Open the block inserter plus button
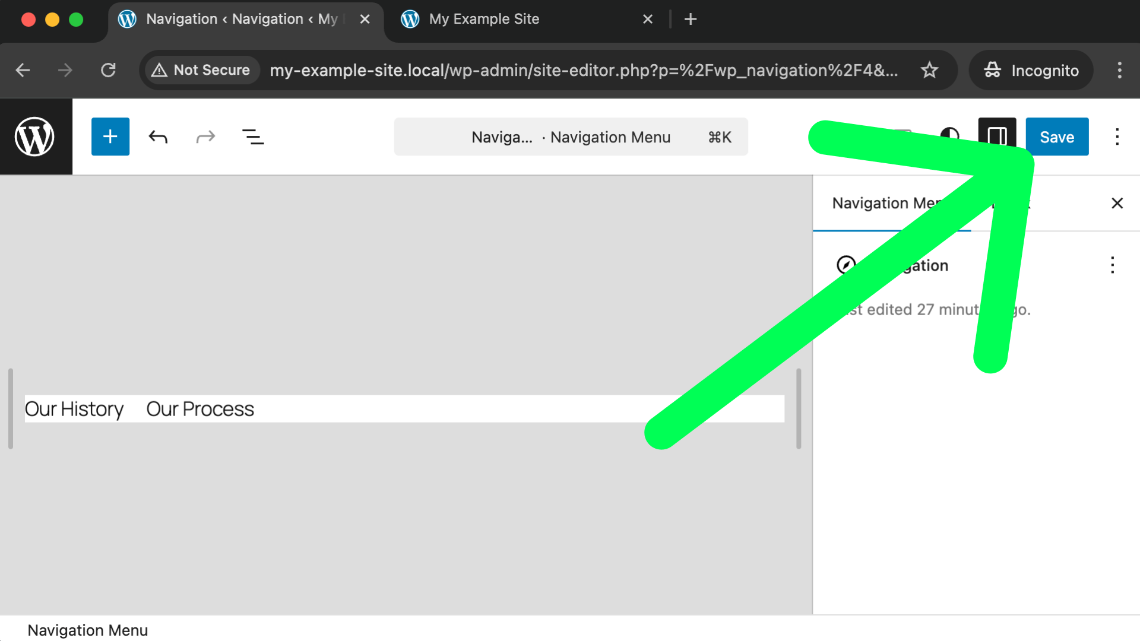The height and width of the screenshot is (641, 1140). click(110, 137)
